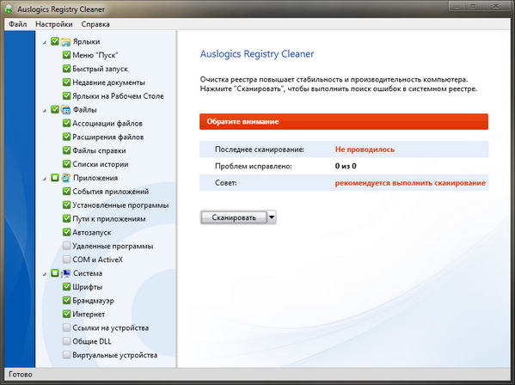
Task: Toggle the Ассоциации файлов checkbox
Action: pos(66,123)
